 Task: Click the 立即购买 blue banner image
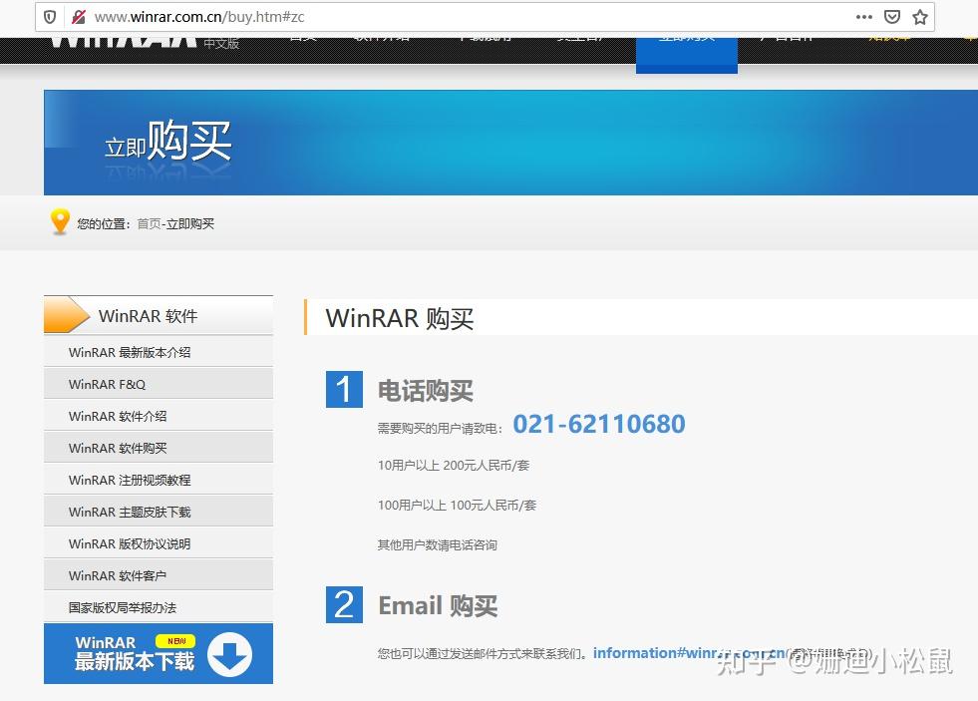(x=510, y=143)
